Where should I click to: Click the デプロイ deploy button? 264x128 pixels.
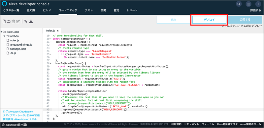point(209,20)
